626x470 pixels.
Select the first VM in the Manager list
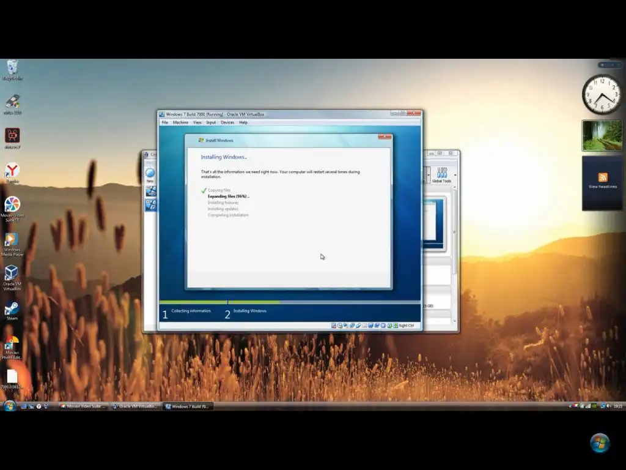pos(150,192)
